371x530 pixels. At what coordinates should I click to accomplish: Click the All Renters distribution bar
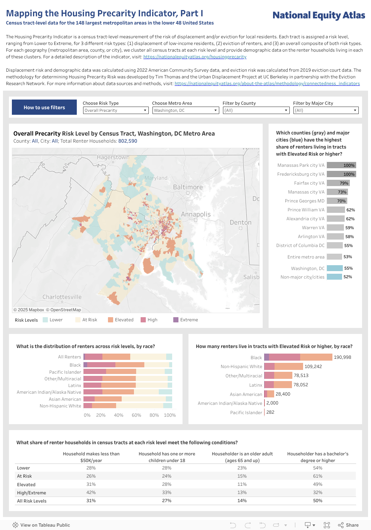click(128, 357)
